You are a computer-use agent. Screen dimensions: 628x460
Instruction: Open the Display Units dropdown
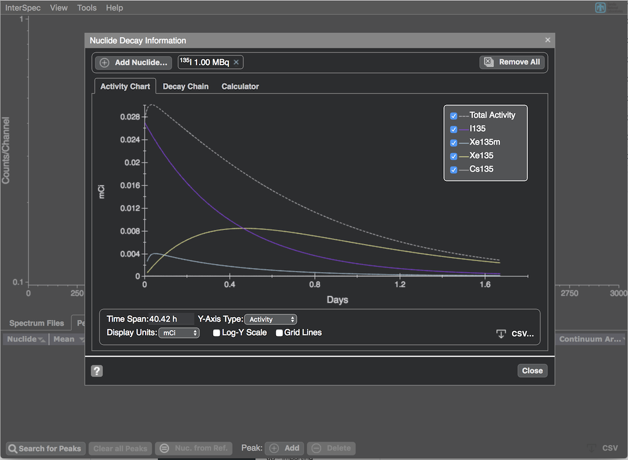pos(179,333)
